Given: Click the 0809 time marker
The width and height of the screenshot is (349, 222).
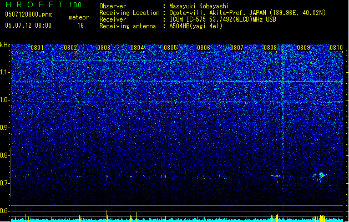Looking at the screenshot, I should (x=304, y=48).
